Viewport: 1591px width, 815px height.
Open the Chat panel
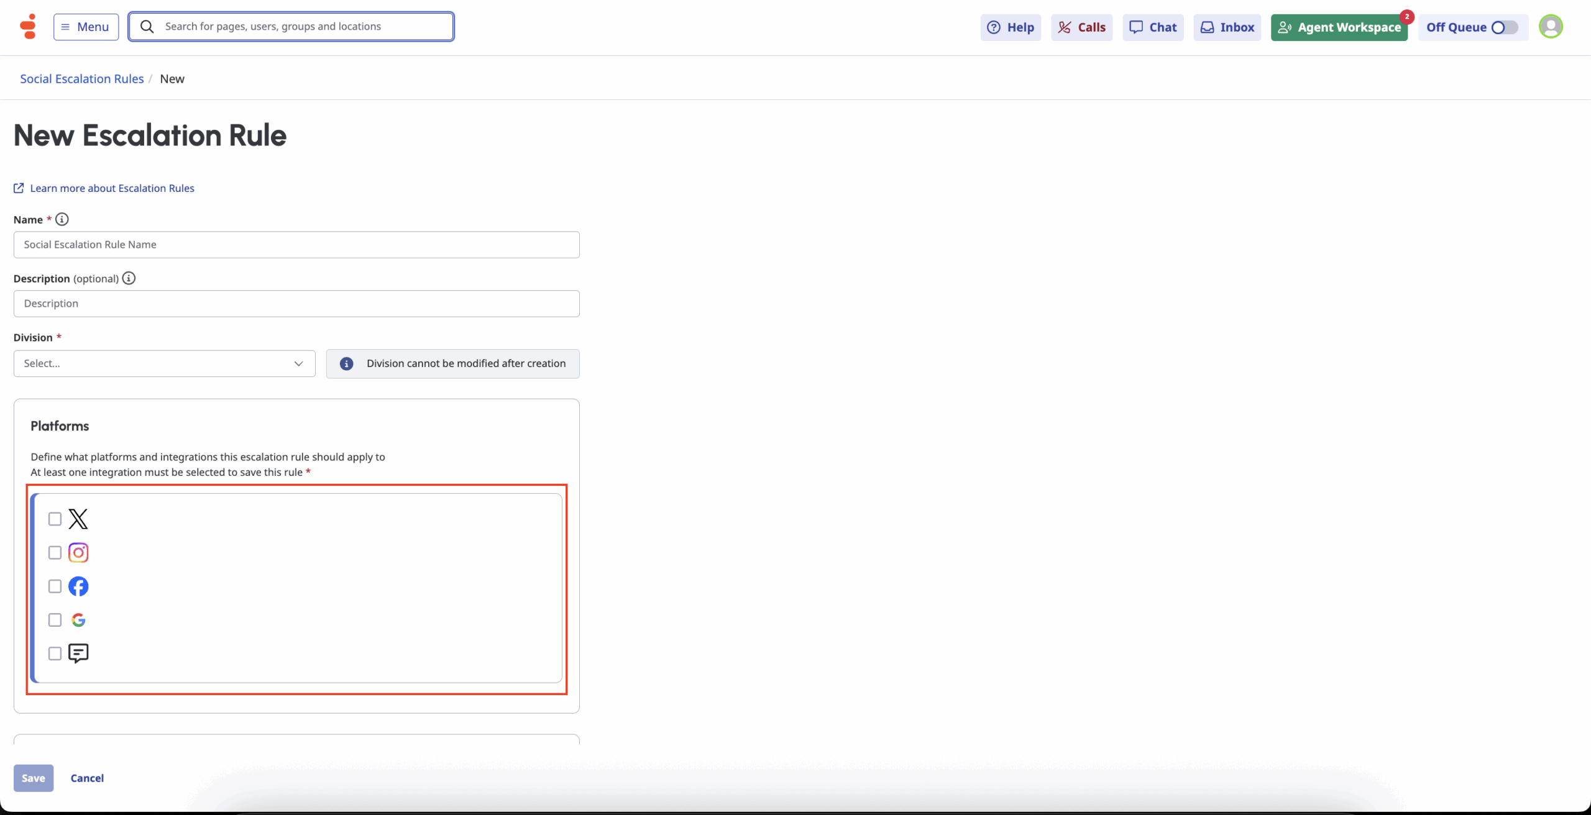coord(1153,27)
